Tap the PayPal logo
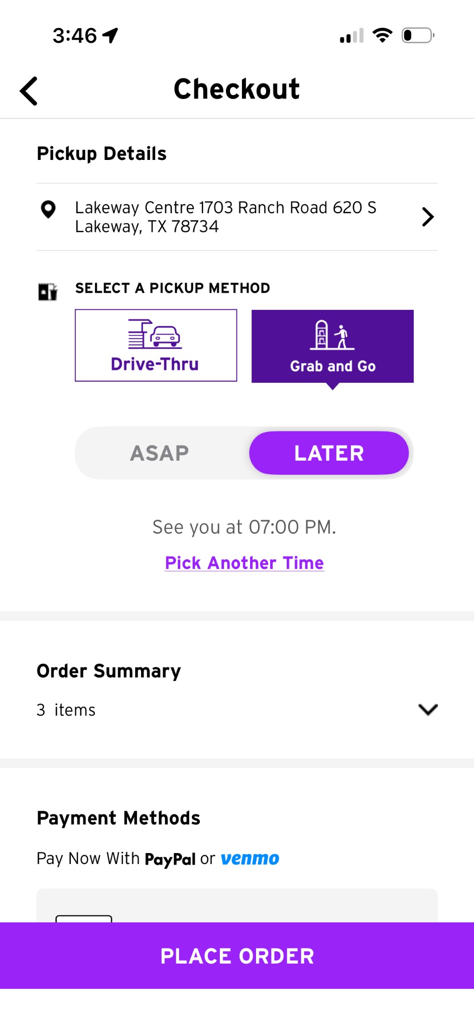 170,859
